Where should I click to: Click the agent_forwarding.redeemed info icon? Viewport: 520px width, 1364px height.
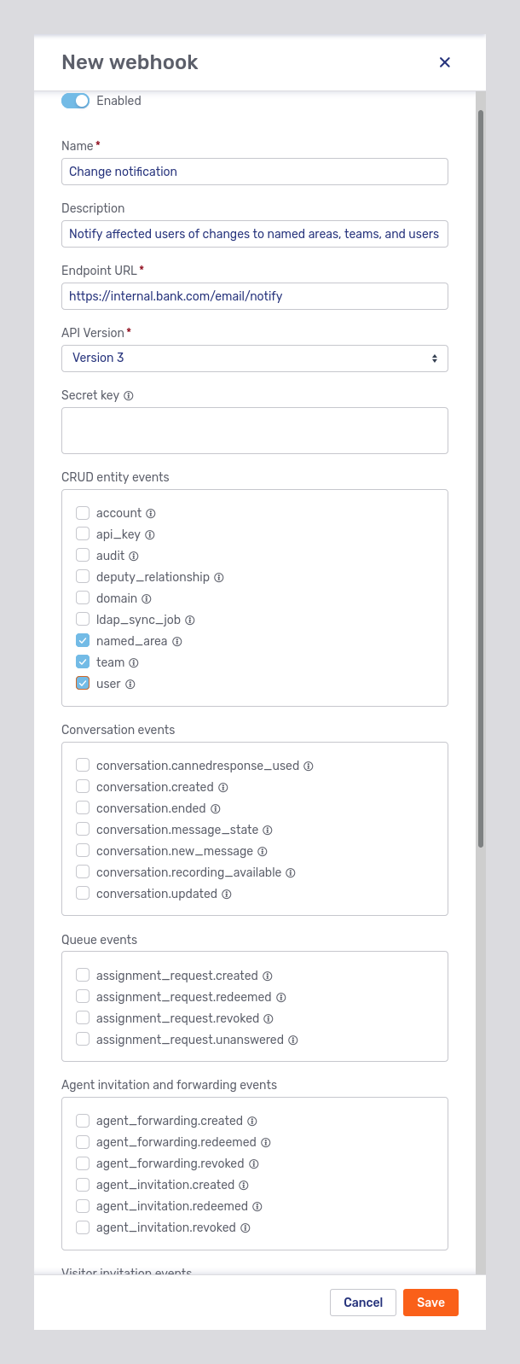tap(265, 1142)
